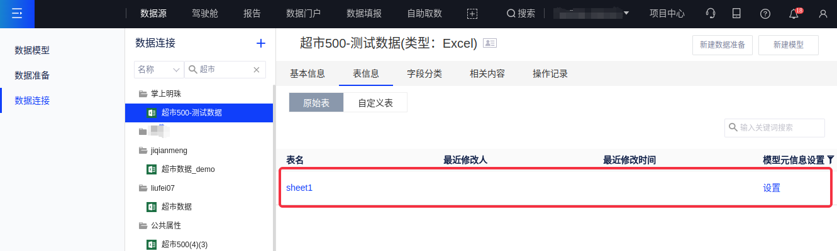Switch to the 自定义表 view
The height and width of the screenshot is (251, 837).
pos(375,103)
